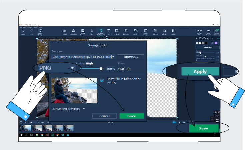Select the Object Removal tool

83,32
